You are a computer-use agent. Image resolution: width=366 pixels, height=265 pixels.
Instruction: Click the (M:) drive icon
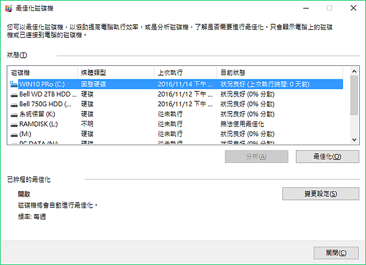(x=14, y=134)
